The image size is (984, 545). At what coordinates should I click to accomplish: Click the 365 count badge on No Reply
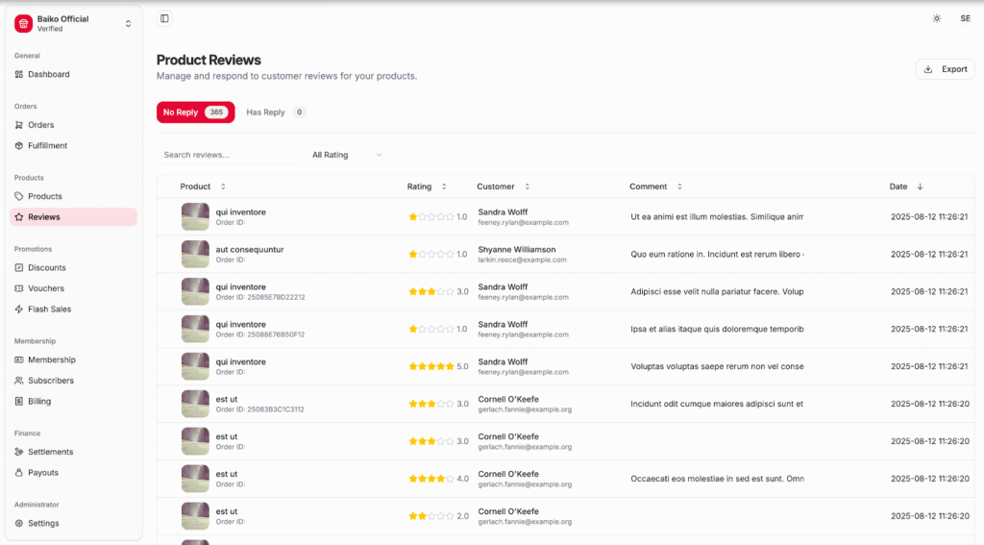216,112
